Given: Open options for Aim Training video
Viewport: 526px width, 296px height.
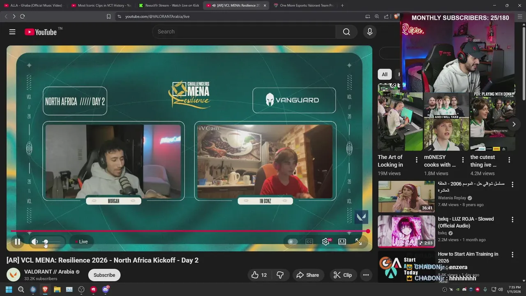Looking at the screenshot, I should coord(512,255).
